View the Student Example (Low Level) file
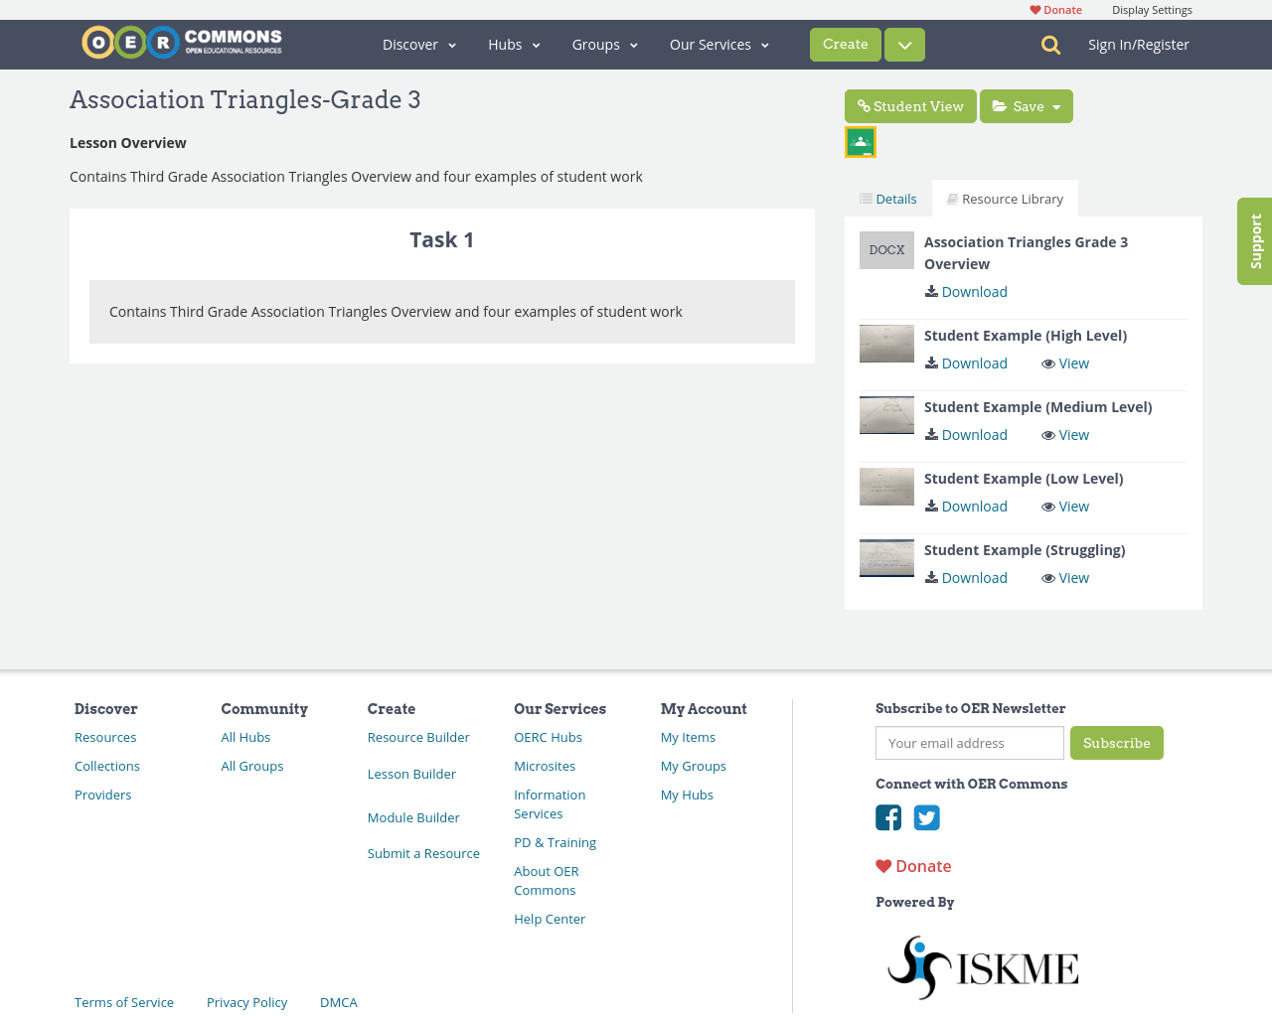 (1063, 506)
